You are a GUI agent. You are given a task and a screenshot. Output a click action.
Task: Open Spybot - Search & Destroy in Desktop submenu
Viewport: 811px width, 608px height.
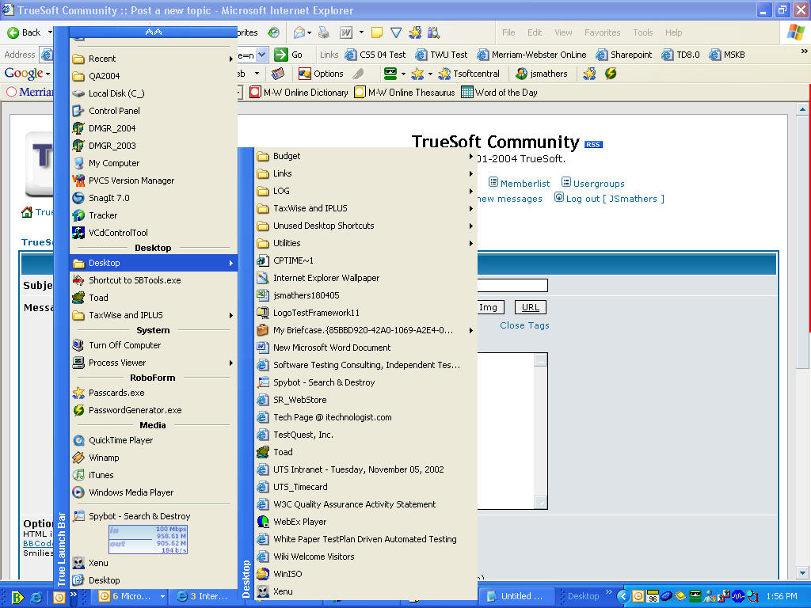point(323,382)
